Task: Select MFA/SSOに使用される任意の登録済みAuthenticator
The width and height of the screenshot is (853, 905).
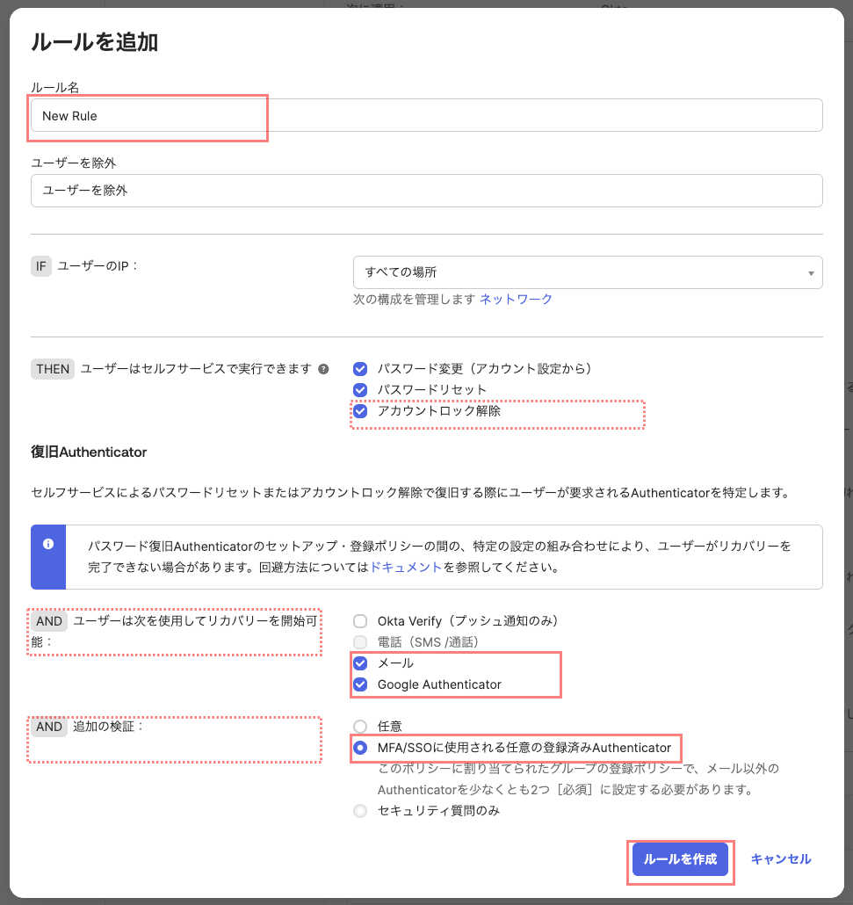Action: tap(360, 748)
